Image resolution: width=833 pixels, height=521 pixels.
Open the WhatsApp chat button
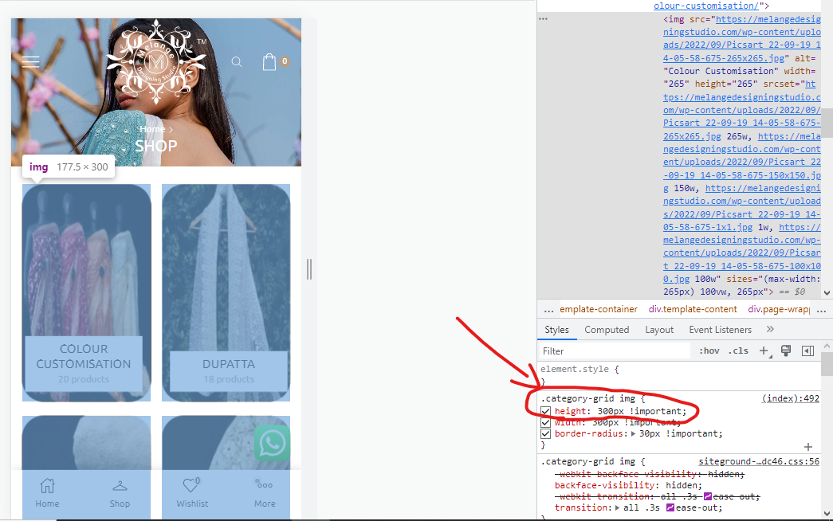[x=272, y=443]
